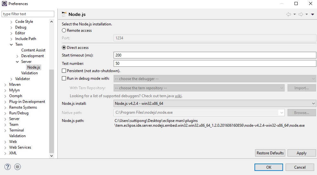Open the forward history dropdown arrow

(307, 14)
